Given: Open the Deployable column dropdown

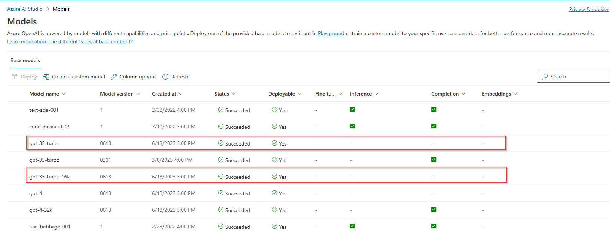Looking at the screenshot, I should point(299,94).
